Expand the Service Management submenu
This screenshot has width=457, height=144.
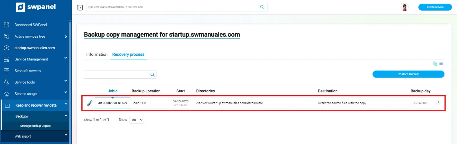66,58
